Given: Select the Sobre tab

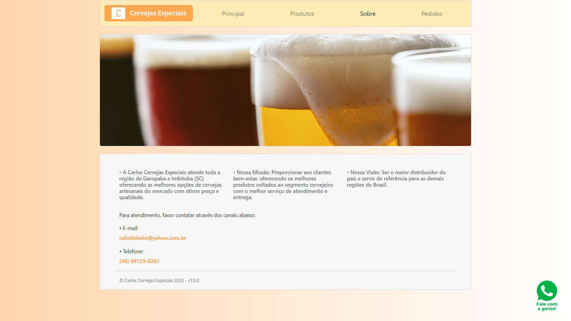Looking at the screenshot, I should pos(368,14).
